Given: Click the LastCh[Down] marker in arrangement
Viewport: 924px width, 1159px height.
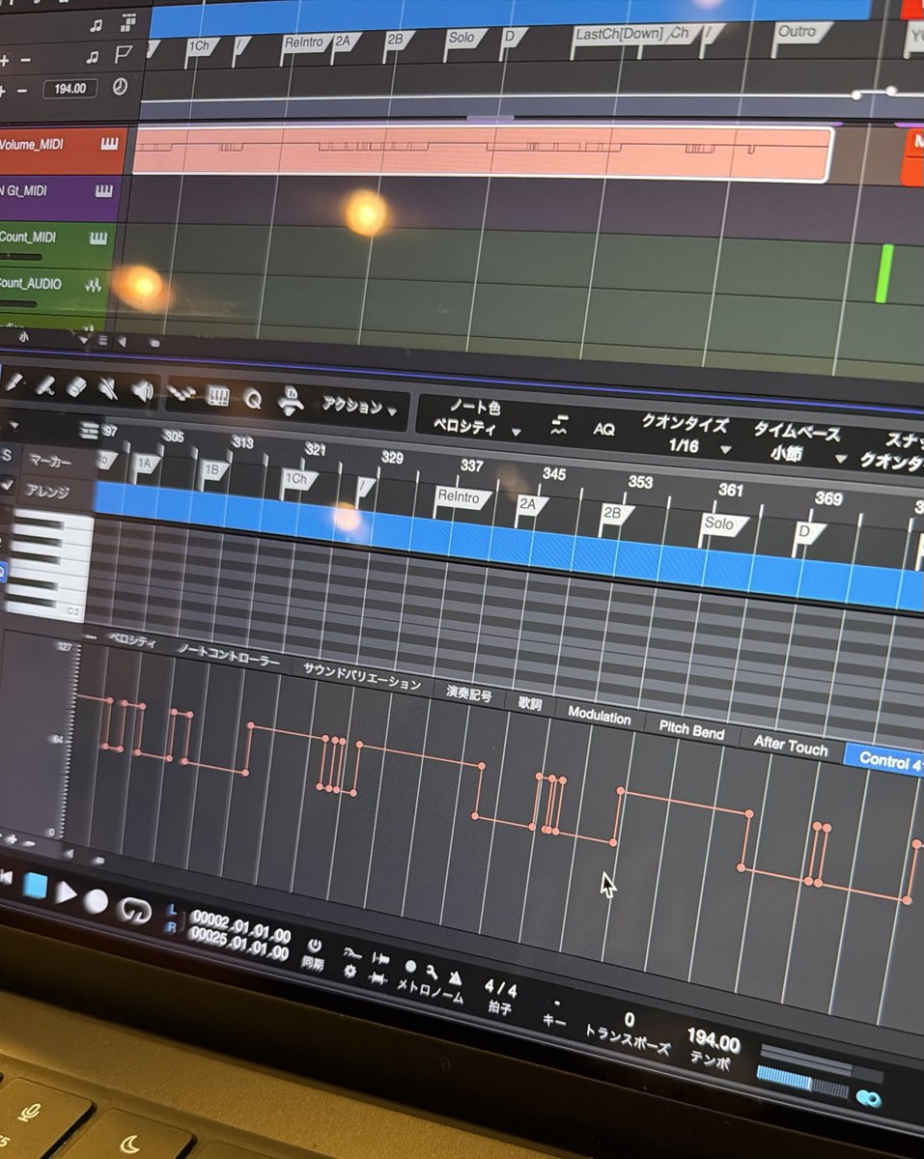Looking at the screenshot, I should point(619,35).
